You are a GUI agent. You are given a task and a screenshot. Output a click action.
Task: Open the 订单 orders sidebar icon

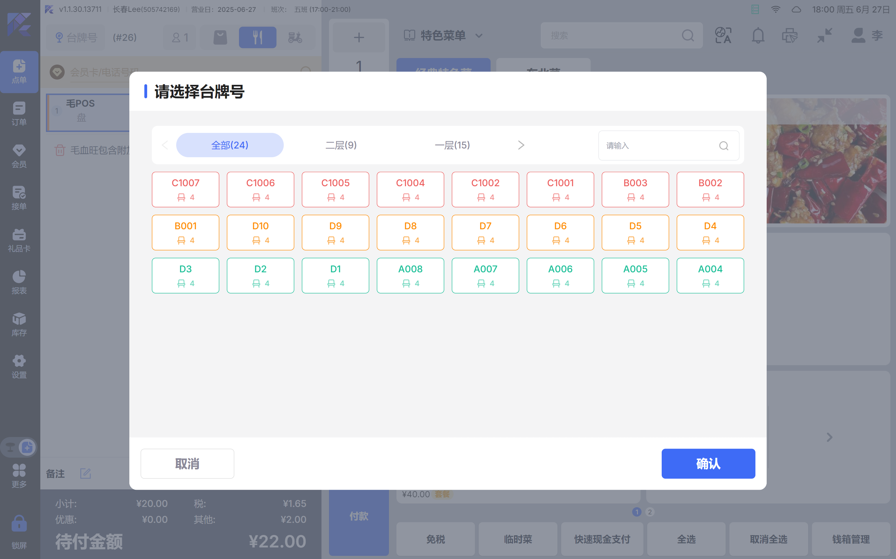click(19, 114)
